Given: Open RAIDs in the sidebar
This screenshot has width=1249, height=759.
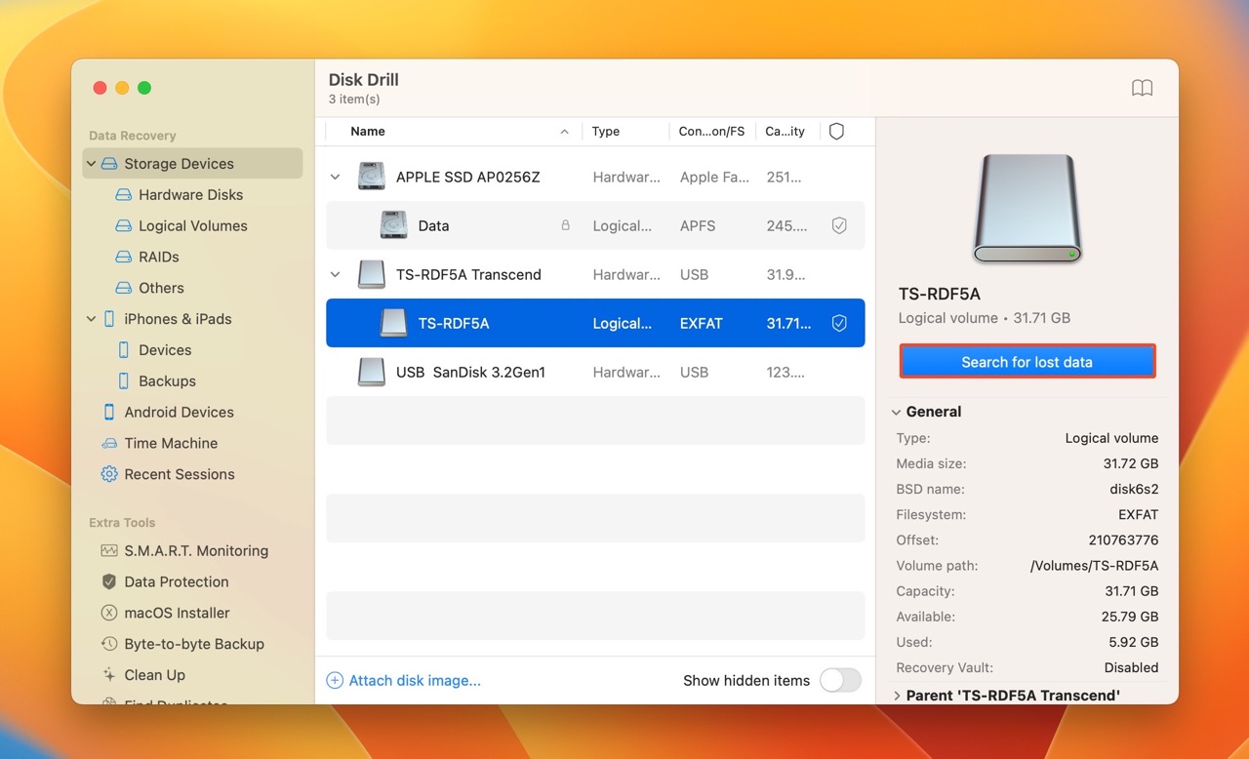Looking at the screenshot, I should coord(159,258).
